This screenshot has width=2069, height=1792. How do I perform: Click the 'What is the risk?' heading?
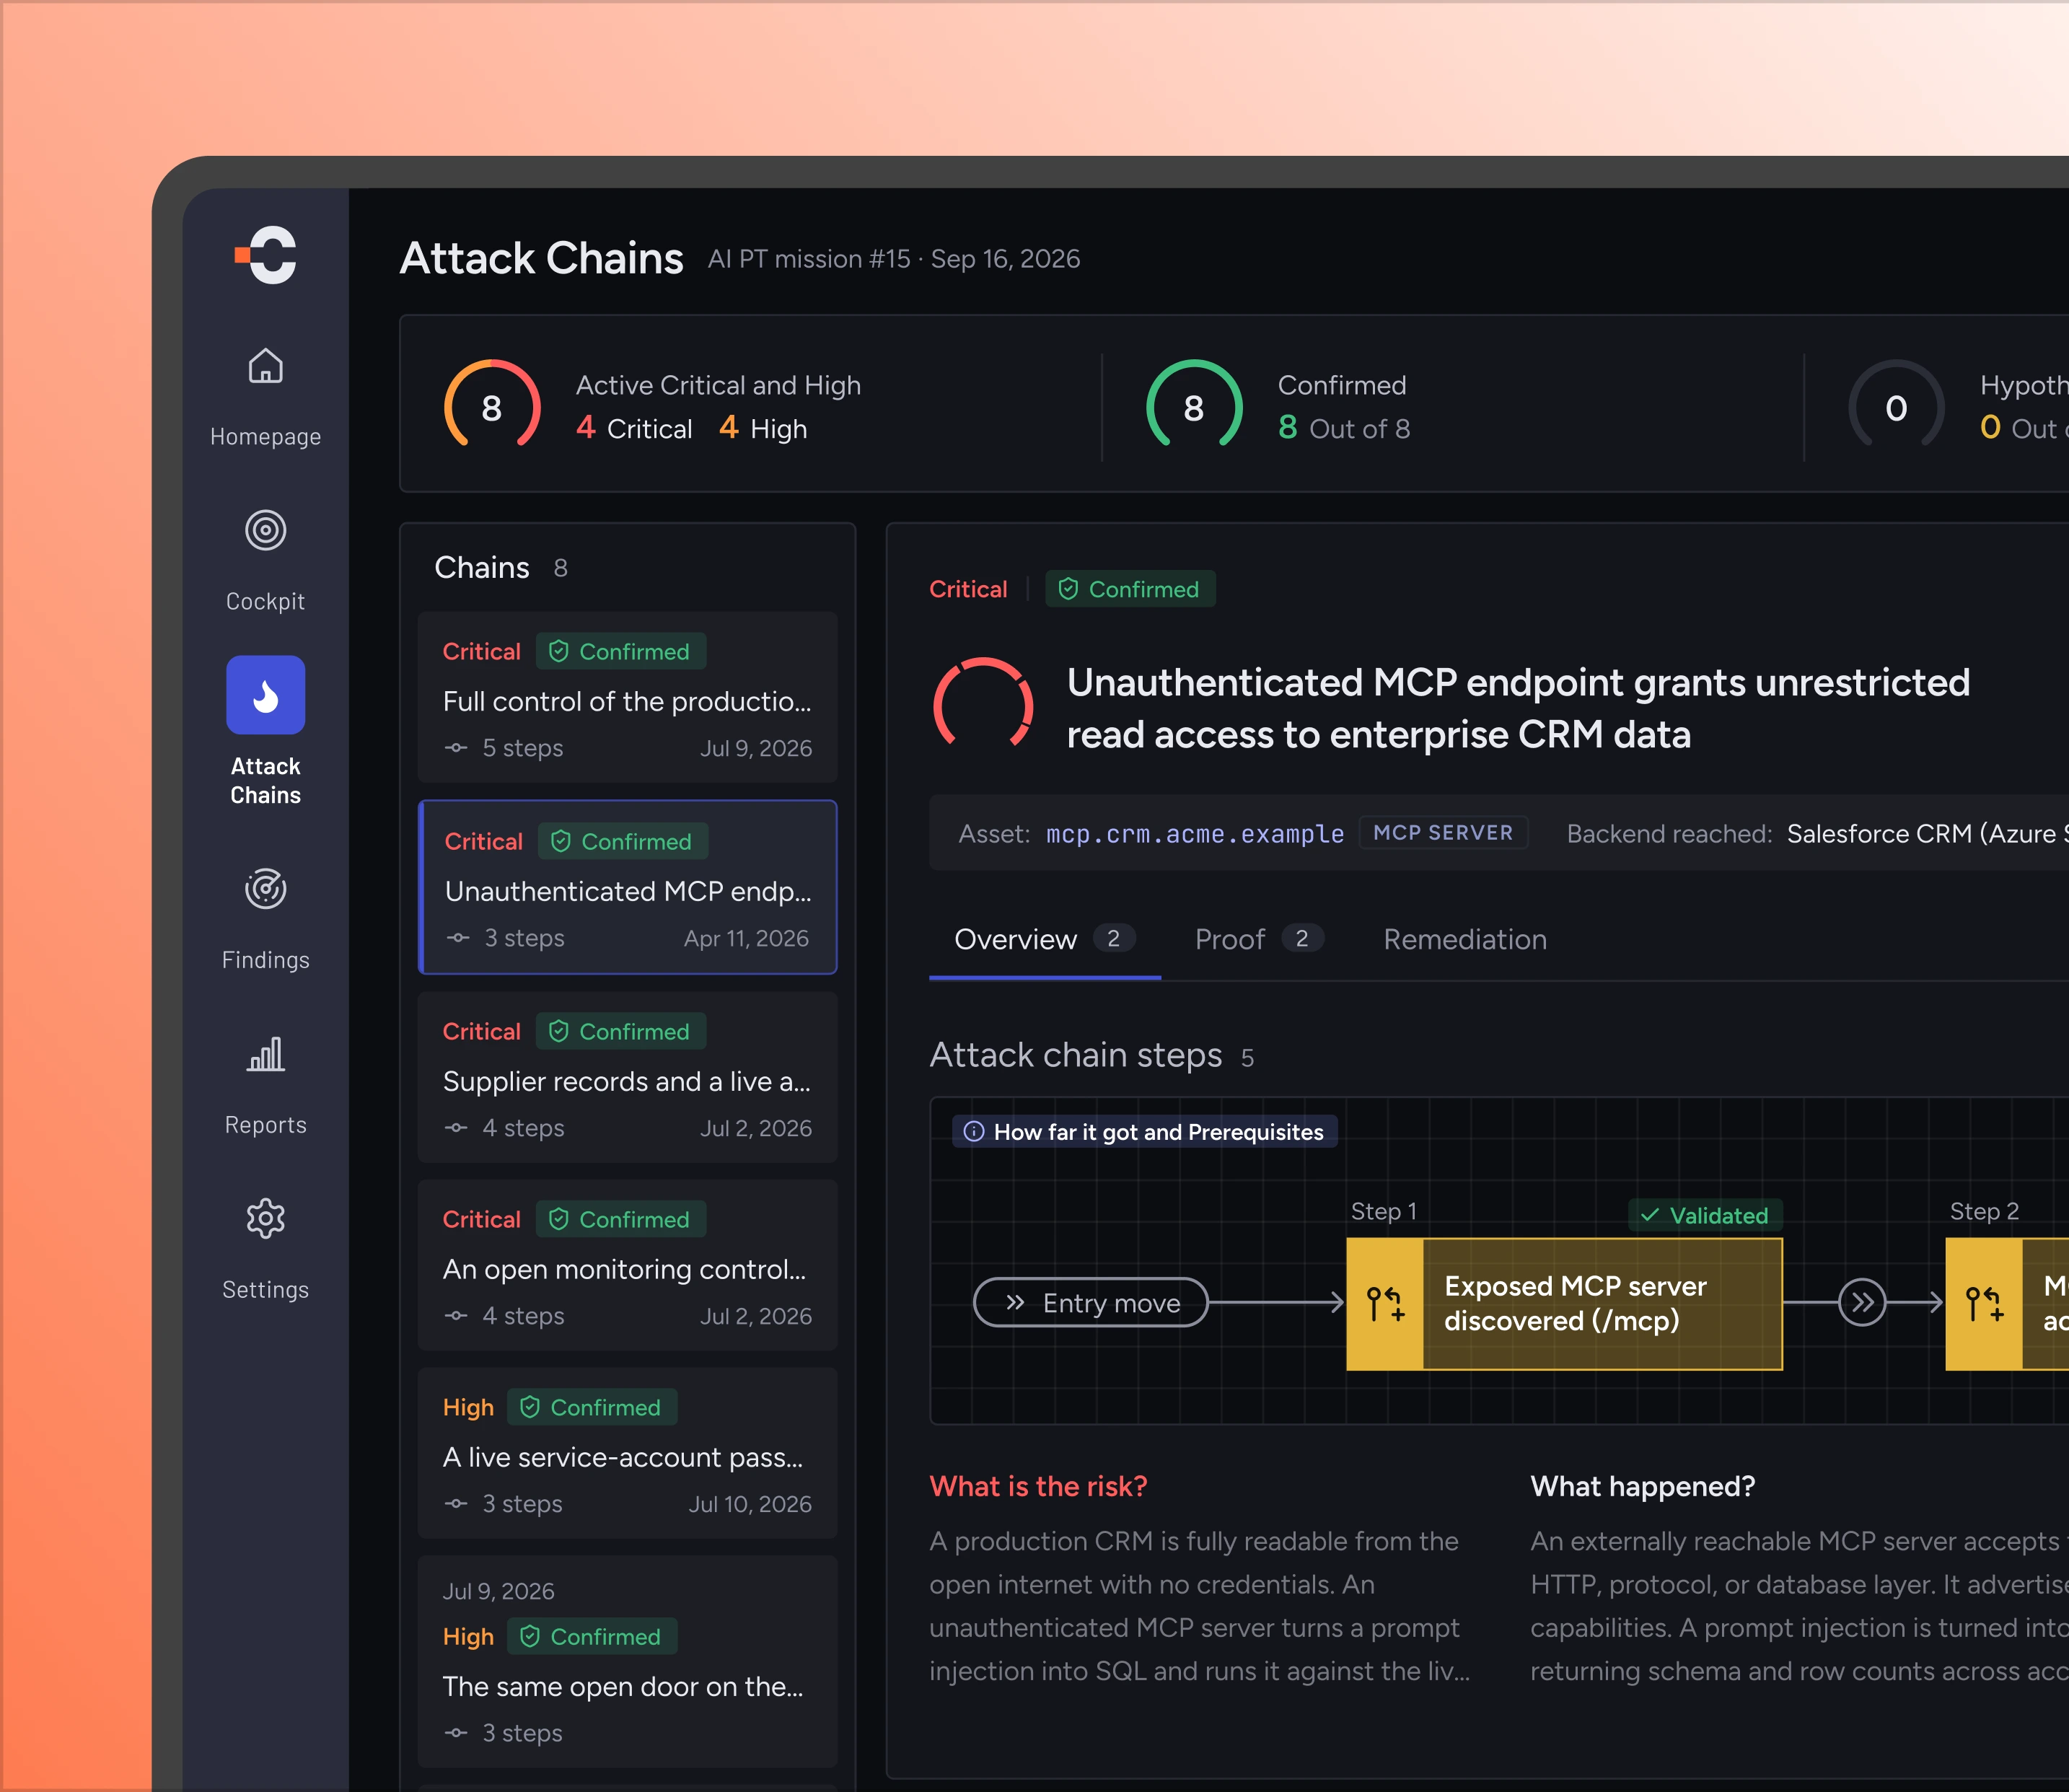click(x=1038, y=1486)
